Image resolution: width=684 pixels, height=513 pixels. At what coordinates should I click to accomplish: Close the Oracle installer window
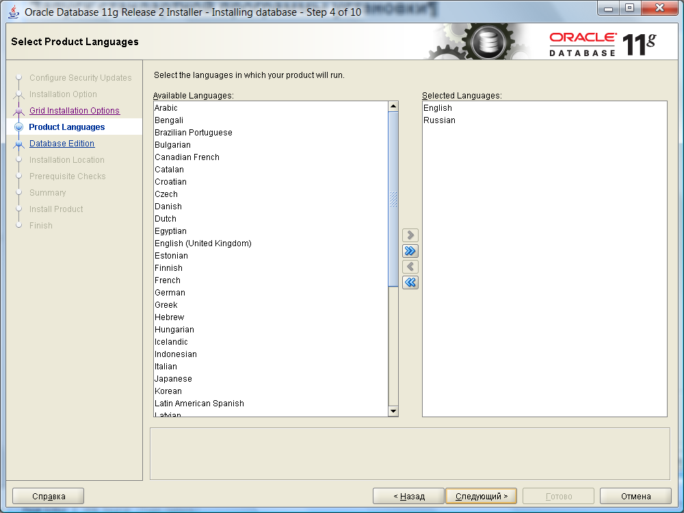pos(660,8)
